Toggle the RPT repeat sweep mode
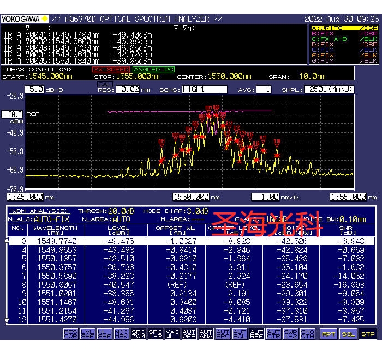 329,334
